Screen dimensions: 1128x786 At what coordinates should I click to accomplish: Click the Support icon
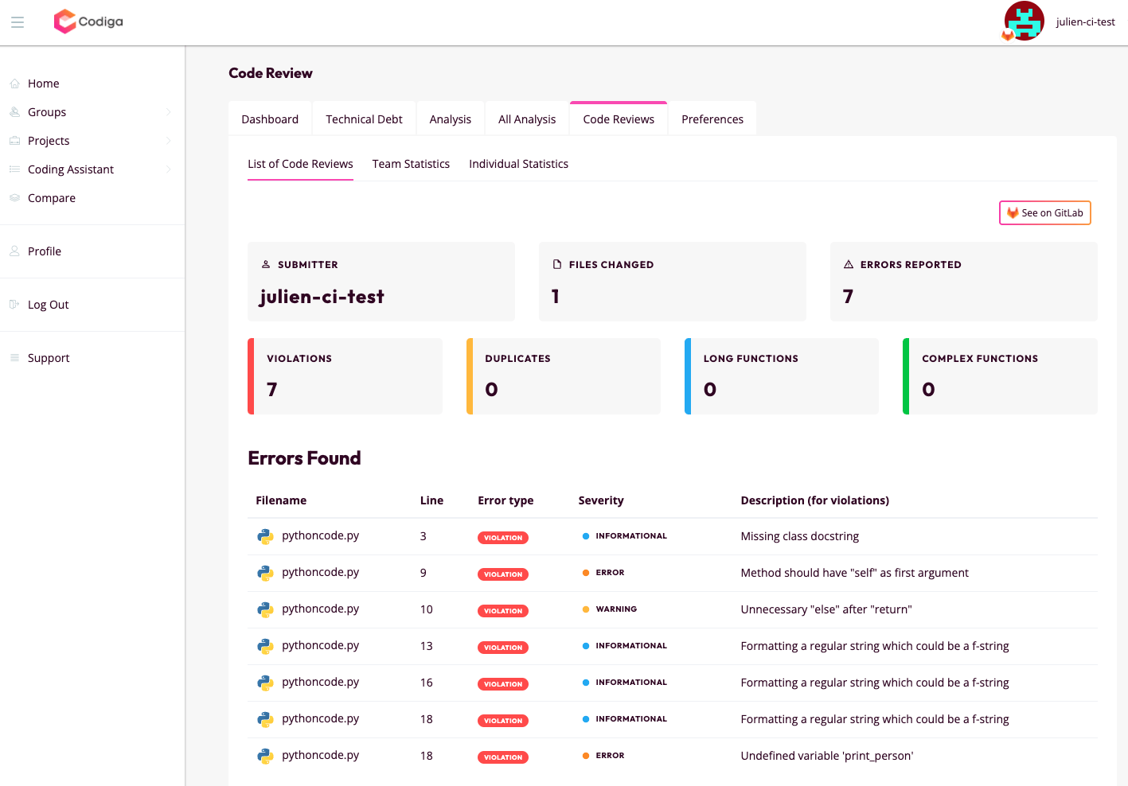[x=14, y=357]
